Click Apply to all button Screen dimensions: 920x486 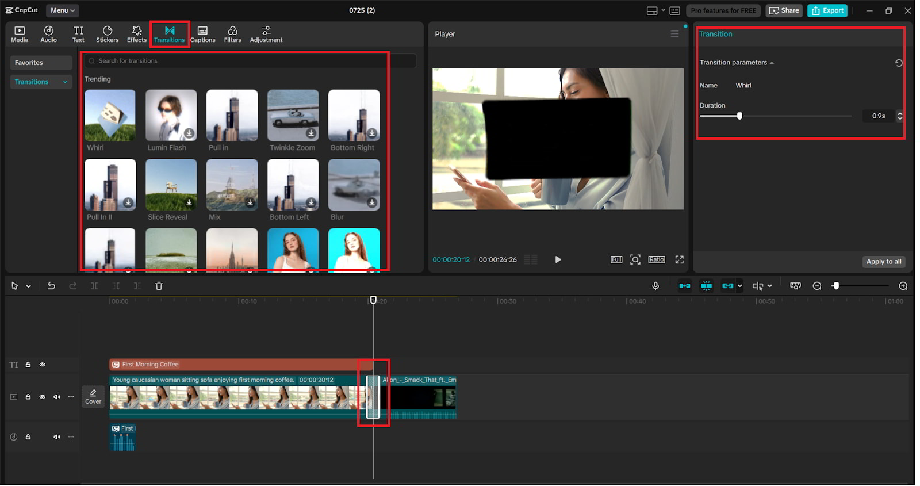click(x=884, y=262)
